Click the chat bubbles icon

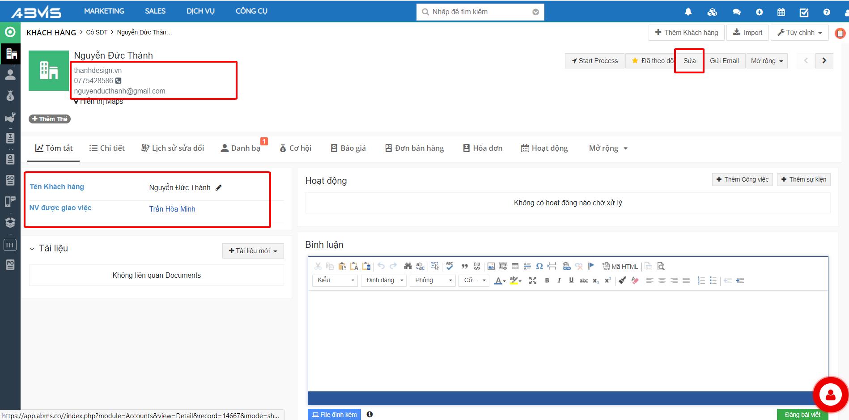pyautogui.click(x=736, y=12)
